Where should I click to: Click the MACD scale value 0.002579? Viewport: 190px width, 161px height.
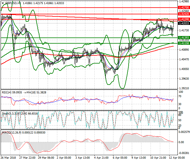184,132
